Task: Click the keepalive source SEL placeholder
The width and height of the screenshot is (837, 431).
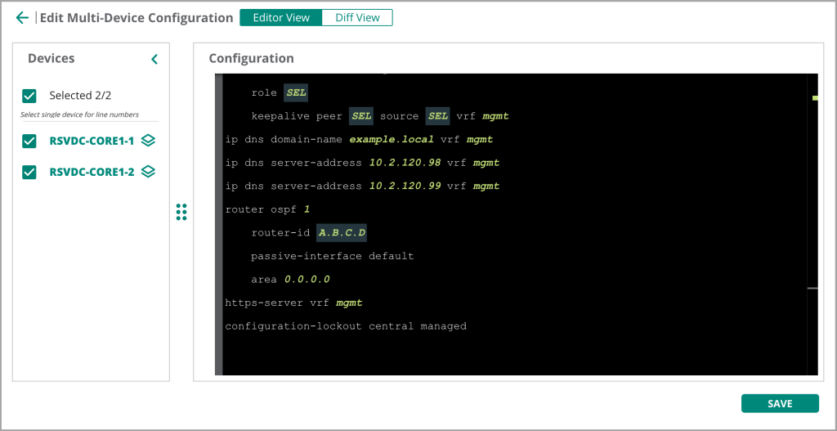Action: point(438,116)
